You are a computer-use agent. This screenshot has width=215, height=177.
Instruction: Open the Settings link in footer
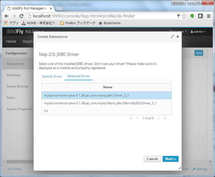tap(200, 169)
